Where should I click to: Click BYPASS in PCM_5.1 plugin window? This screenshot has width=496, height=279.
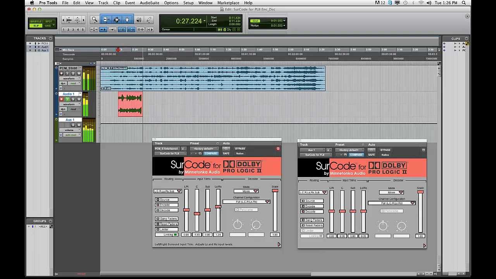point(240,148)
